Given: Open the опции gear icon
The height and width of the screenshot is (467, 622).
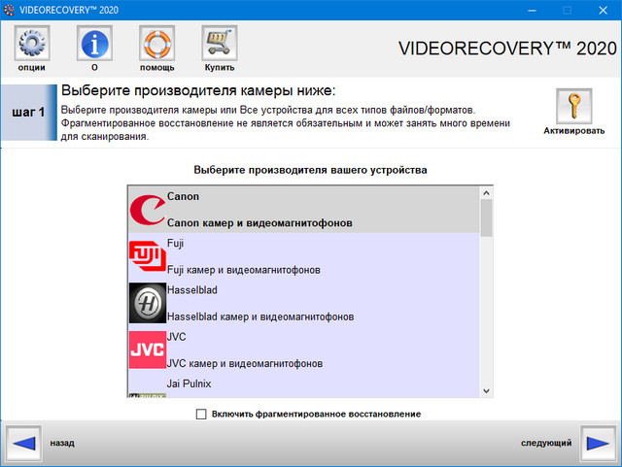Looking at the screenshot, I should pyautogui.click(x=32, y=43).
